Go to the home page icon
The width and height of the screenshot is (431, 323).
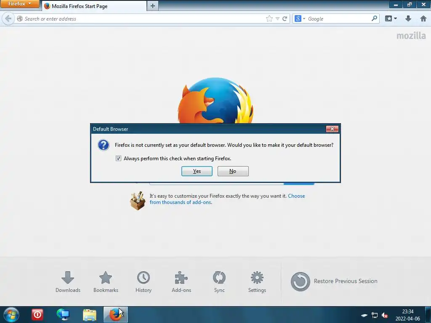pyautogui.click(x=423, y=19)
